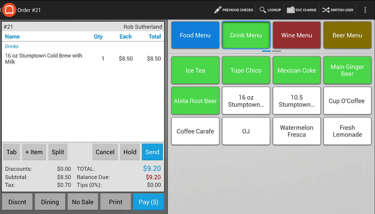Select the Beer Menu tab

[347, 35]
